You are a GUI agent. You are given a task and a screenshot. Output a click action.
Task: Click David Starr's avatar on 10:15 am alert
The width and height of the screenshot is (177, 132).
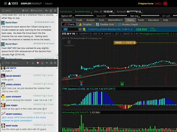(x=3, y=44)
